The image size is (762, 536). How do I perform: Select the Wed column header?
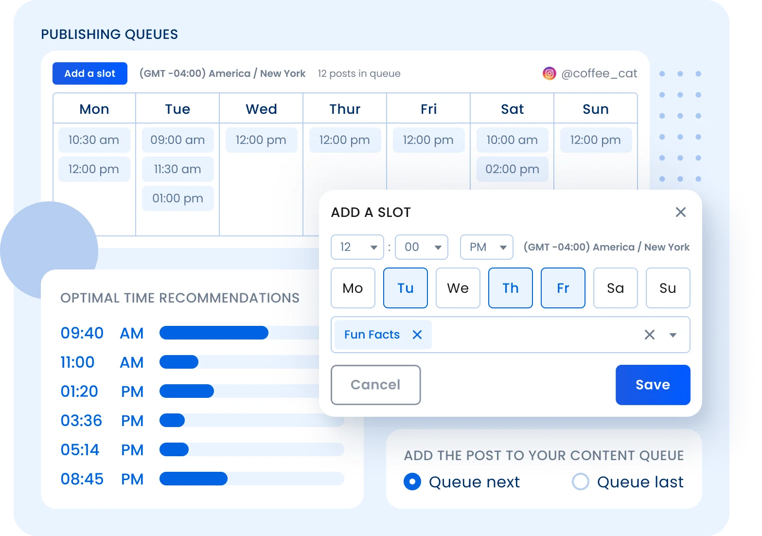pos(261,108)
